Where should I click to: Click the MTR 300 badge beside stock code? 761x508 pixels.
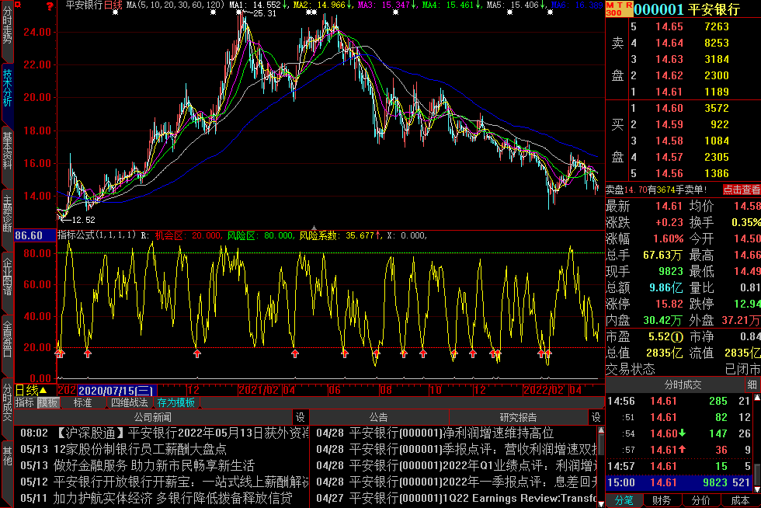tap(620, 9)
